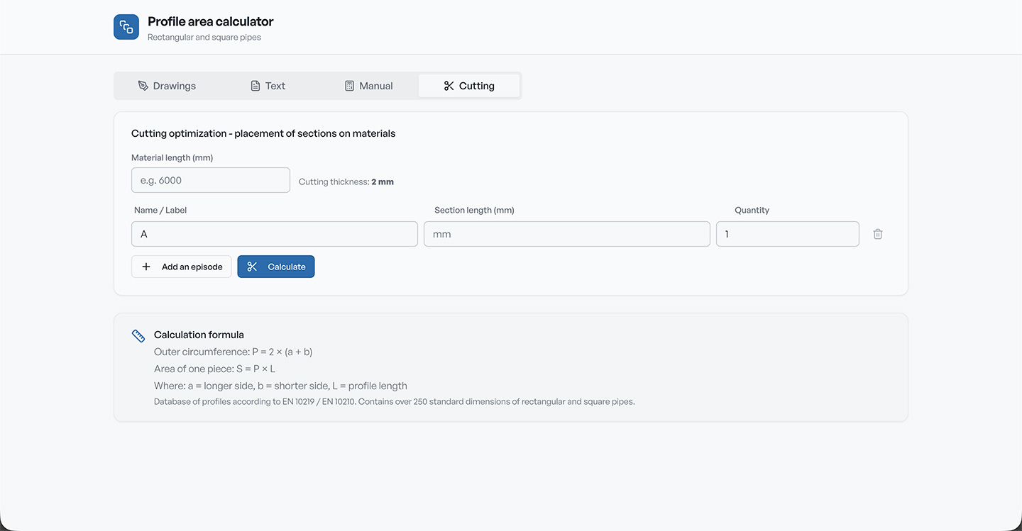Edit the Quantity field
This screenshot has width=1022, height=531.
pos(788,234)
